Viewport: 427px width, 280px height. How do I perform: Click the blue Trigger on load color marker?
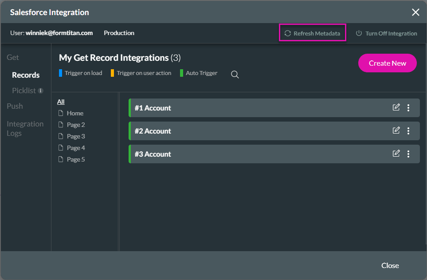[x=60, y=73]
